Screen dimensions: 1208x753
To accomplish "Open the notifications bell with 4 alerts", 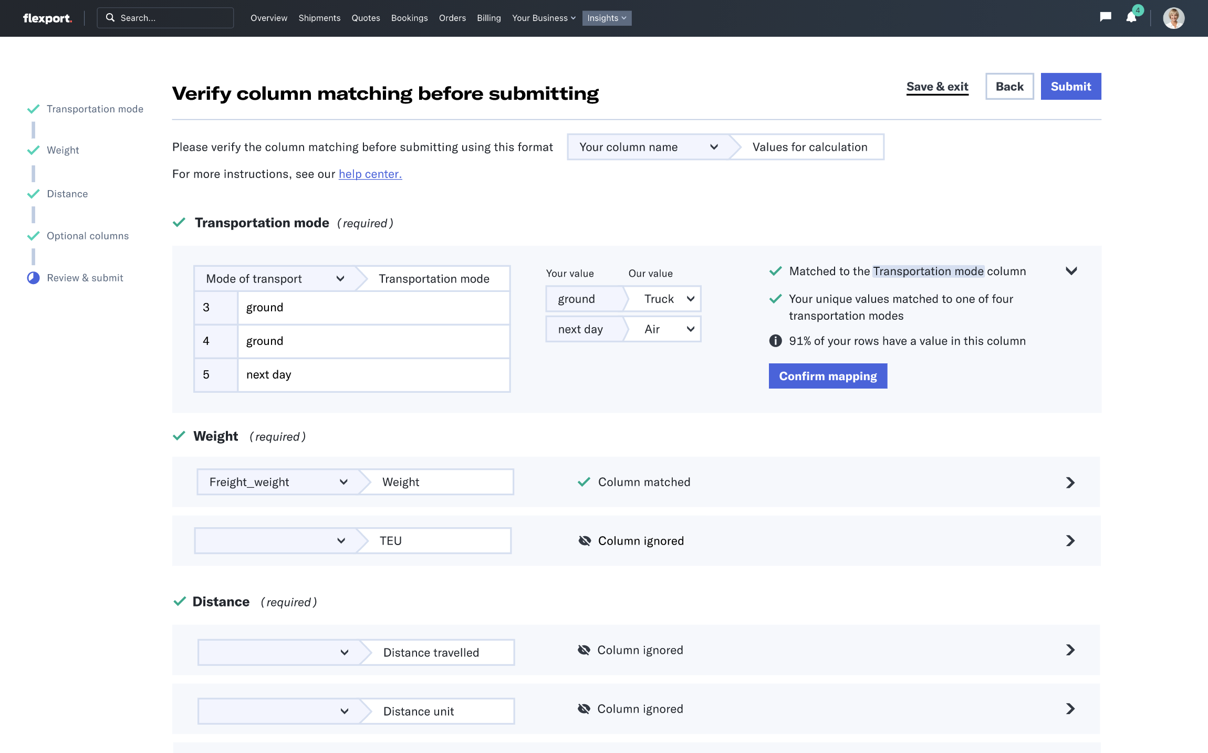I will point(1131,18).
